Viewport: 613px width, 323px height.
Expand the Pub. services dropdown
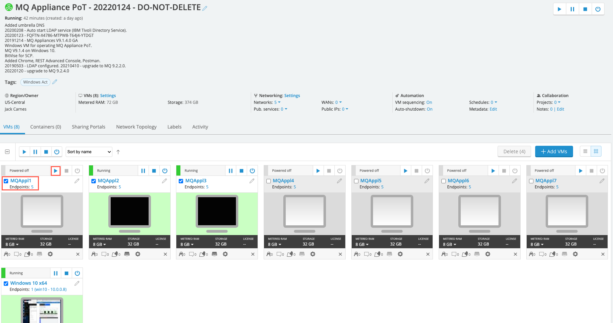pyautogui.click(x=284, y=109)
